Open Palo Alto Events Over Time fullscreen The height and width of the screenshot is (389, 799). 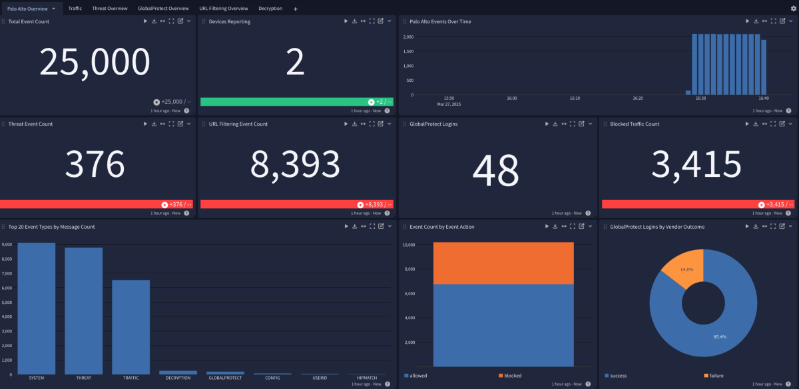(774, 21)
